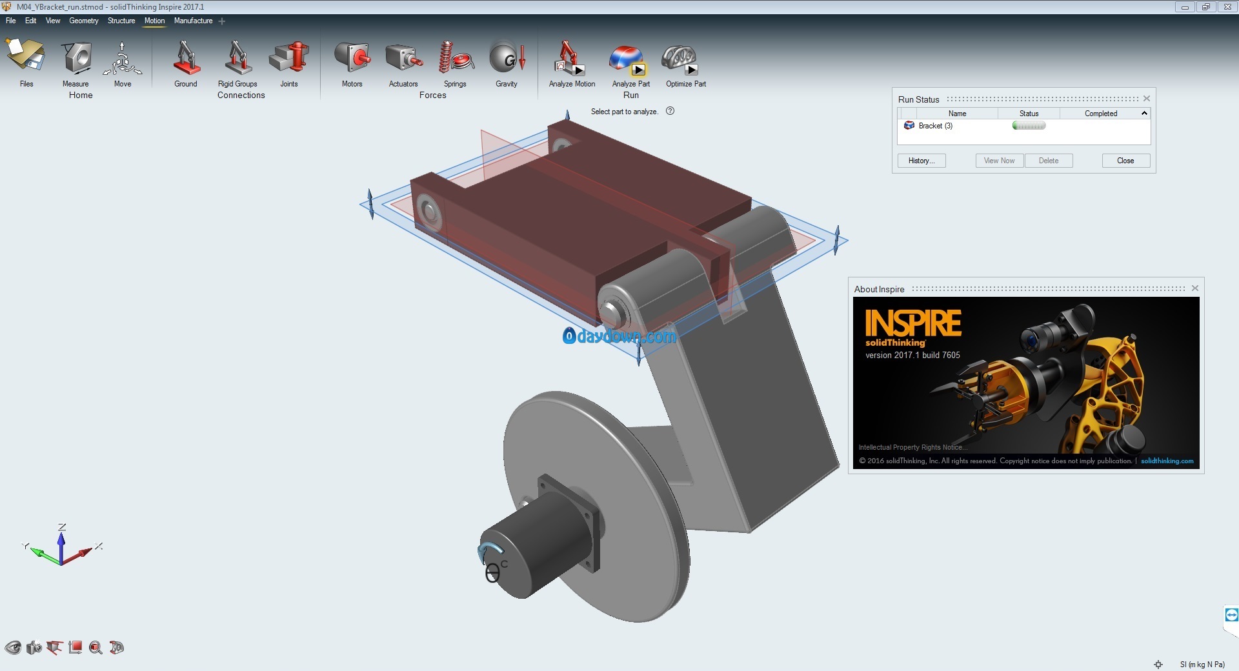Select the Bracket (3) run row
This screenshot has width=1239, height=671.
[x=1024, y=126]
